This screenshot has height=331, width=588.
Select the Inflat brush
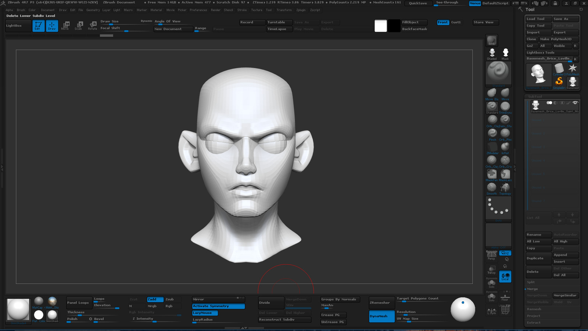pos(505,148)
